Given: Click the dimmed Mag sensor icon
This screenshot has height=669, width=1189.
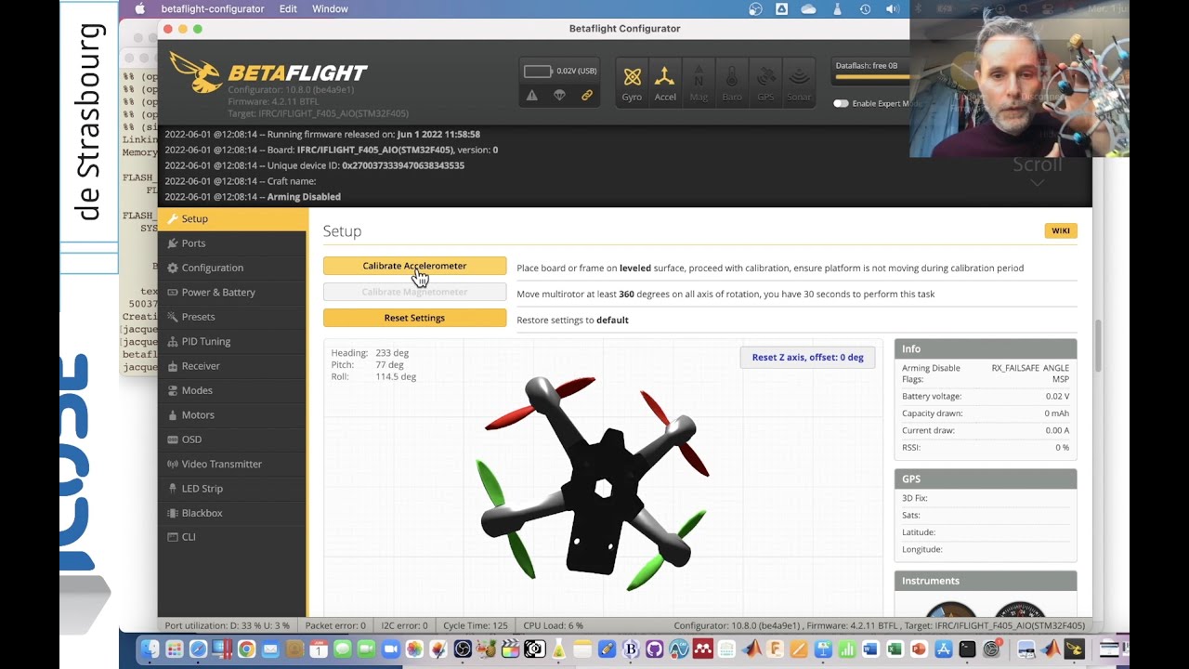Looking at the screenshot, I should [699, 83].
